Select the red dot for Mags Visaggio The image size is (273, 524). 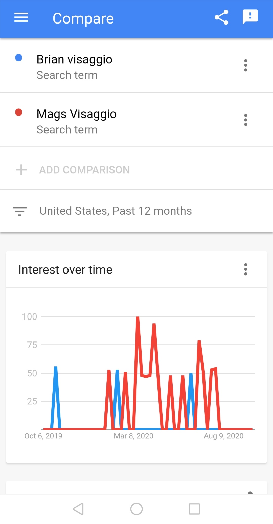click(x=19, y=112)
